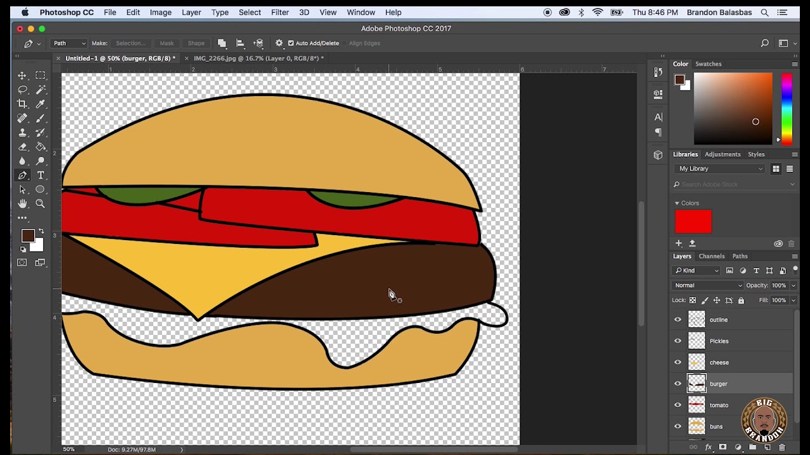Change the screen mode
This screenshot has height=455, width=810.
(x=40, y=263)
